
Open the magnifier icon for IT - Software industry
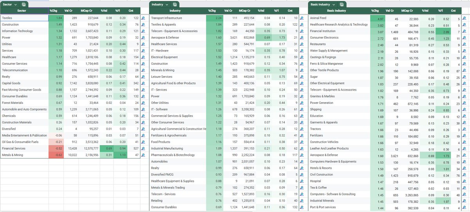click(302, 109)
